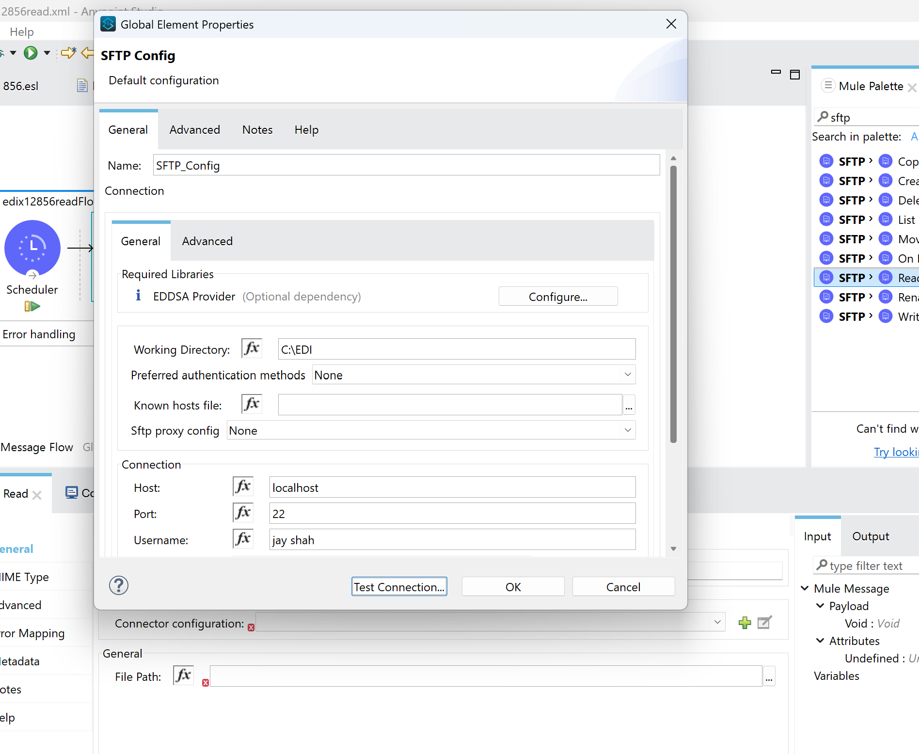Image resolution: width=919 pixels, height=754 pixels.
Task: Open the Mule Palette view menu icon
Action: click(x=828, y=86)
